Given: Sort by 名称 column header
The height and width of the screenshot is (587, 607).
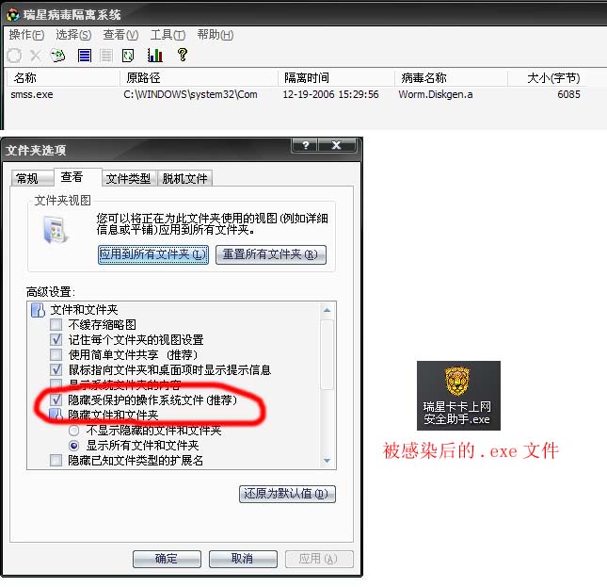Looking at the screenshot, I should click(x=63, y=78).
